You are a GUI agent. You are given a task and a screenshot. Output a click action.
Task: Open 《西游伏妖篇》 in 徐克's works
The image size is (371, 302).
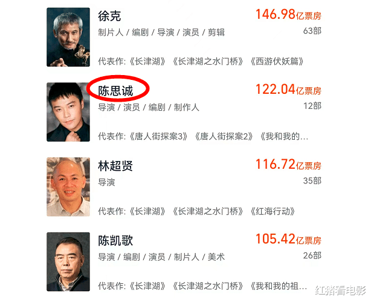[x=277, y=61]
